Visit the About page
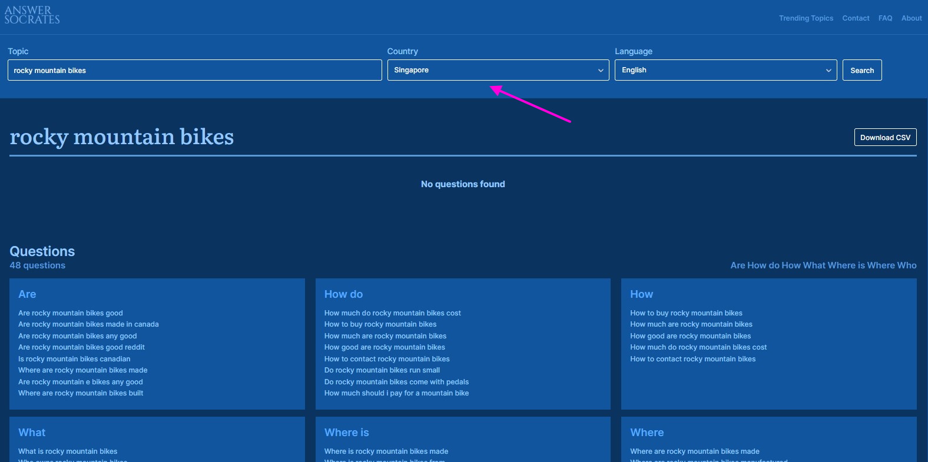 912,18
